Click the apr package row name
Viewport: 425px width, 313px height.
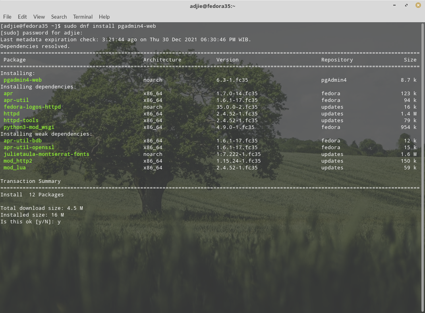click(8, 93)
